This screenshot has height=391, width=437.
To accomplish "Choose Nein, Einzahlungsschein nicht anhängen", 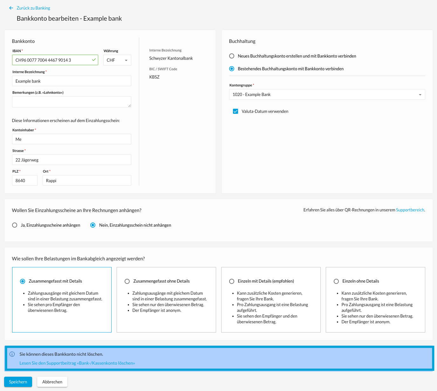I will [93, 225].
